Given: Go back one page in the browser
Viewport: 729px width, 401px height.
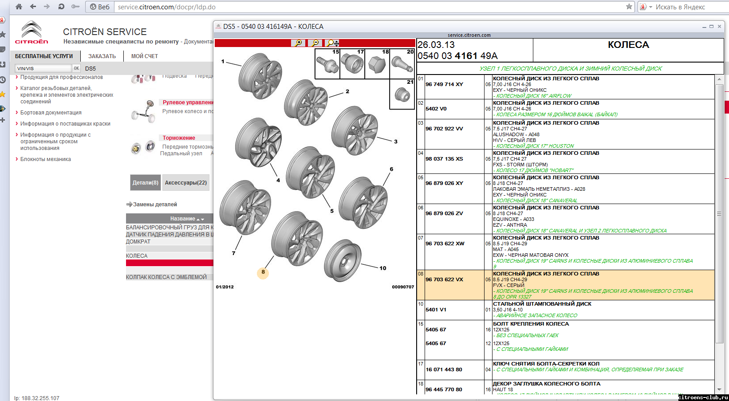Looking at the screenshot, I should pyautogui.click(x=33, y=7).
